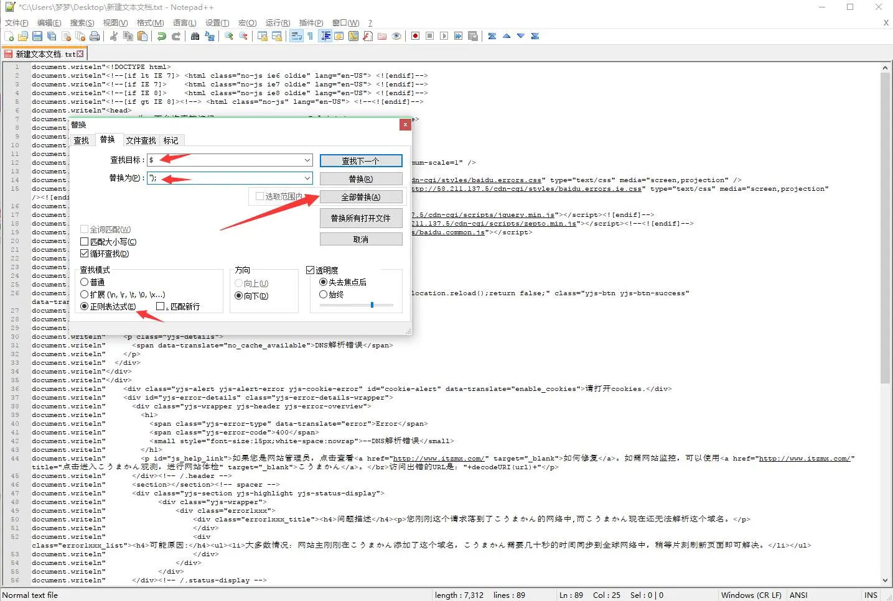Click the editor vertical scrollbar down arrow
This screenshot has width=893, height=601.
[885, 580]
